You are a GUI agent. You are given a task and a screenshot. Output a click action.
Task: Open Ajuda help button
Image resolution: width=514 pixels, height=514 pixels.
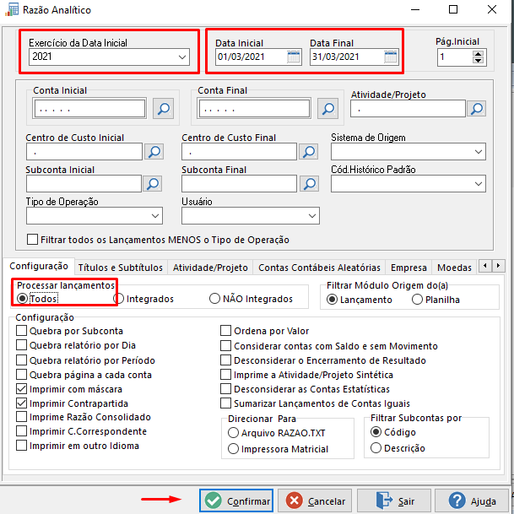[x=472, y=500]
